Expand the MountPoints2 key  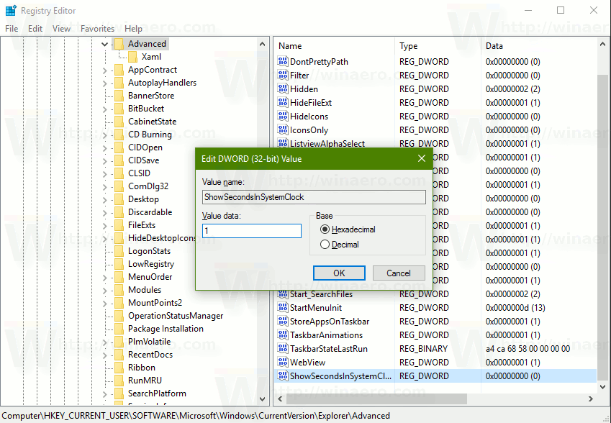point(105,304)
